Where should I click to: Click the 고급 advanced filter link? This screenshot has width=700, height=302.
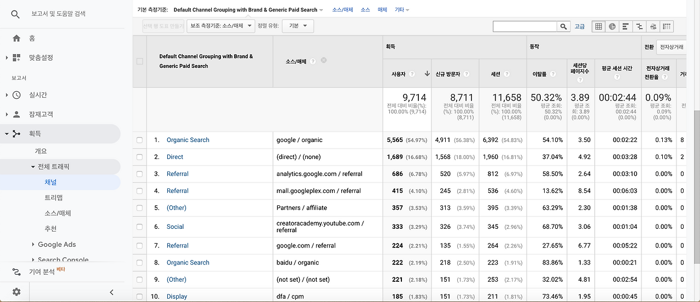tap(580, 26)
